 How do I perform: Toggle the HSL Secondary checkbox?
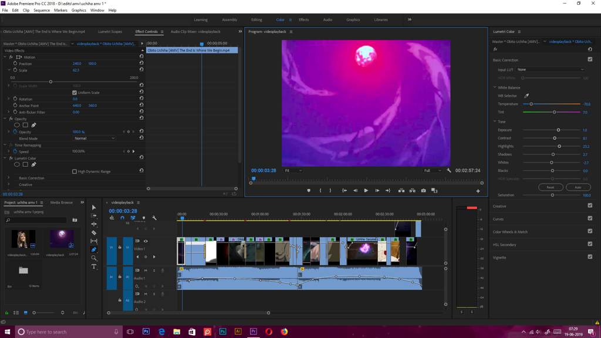(590, 244)
